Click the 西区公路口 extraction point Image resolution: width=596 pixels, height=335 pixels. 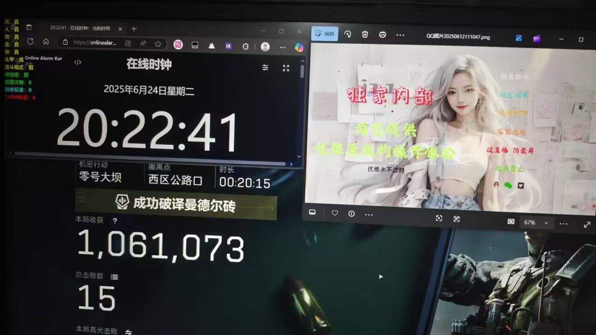(x=176, y=180)
